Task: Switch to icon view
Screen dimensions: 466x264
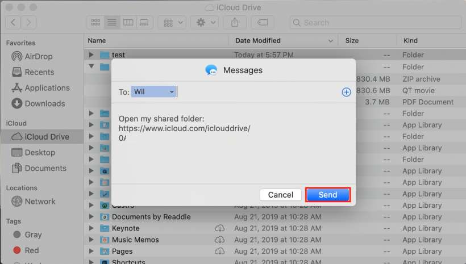Action: coord(95,23)
